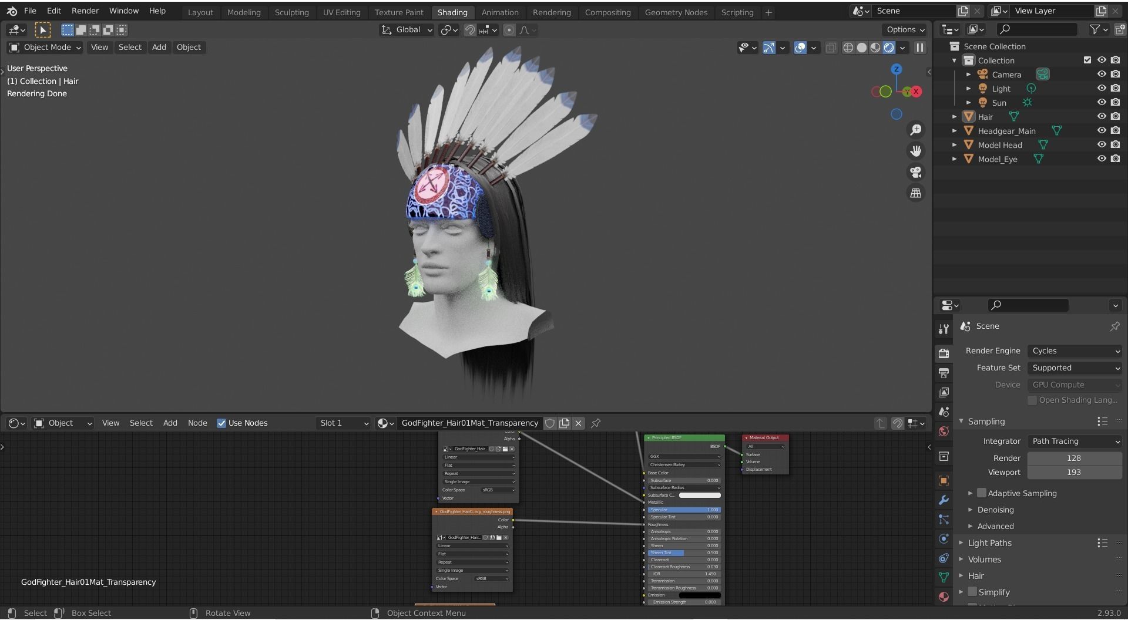Click the fake user shield icon for material

coord(550,423)
